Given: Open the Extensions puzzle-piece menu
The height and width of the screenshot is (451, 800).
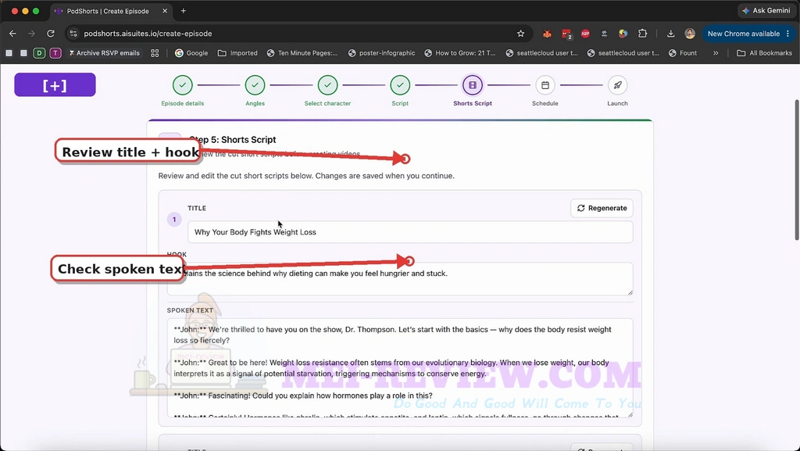Looking at the screenshot, I should tap(642, 34).
